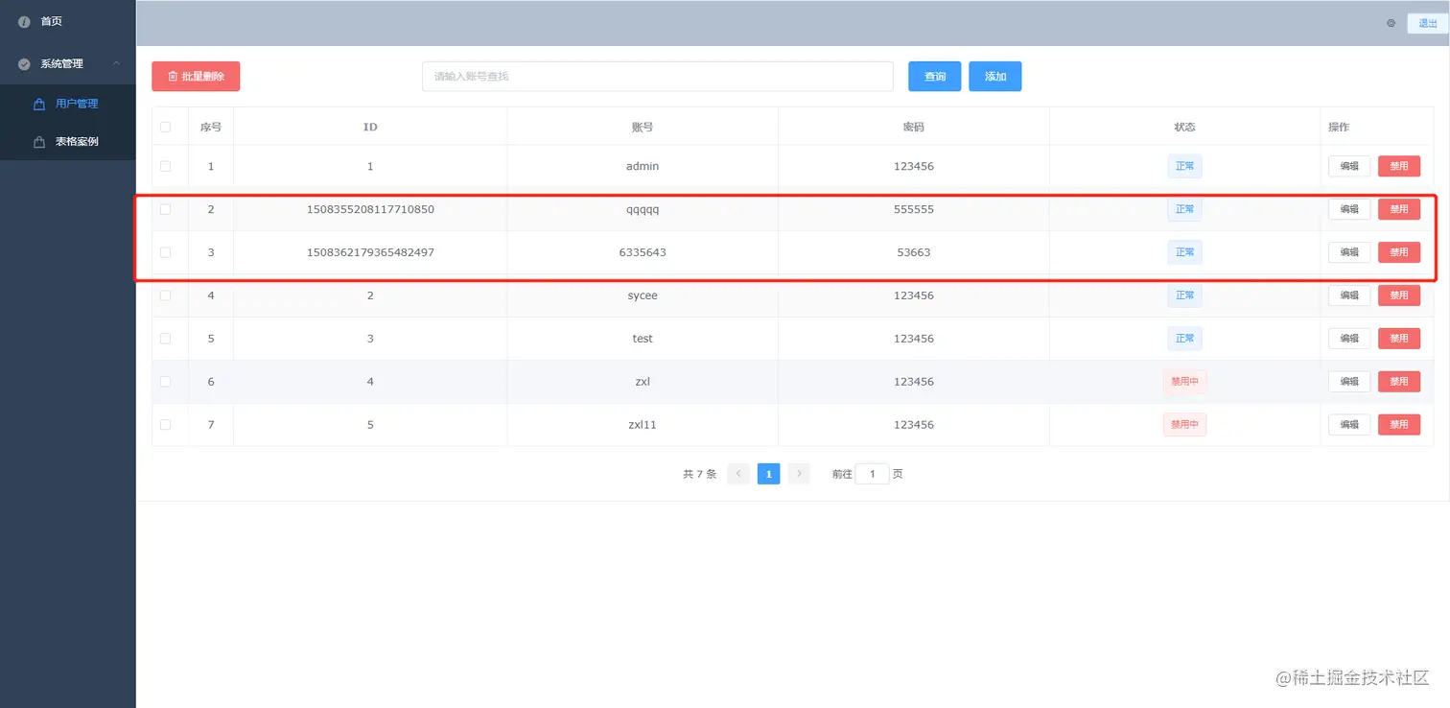Tick the sycee row checkbox

click(165, 295)
